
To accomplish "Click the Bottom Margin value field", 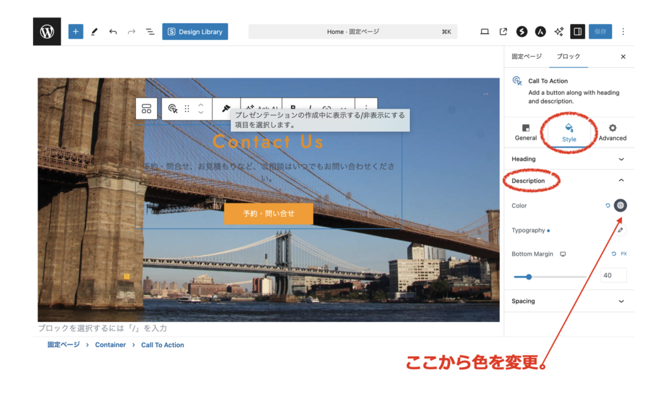I will click(x=614, y=275).
